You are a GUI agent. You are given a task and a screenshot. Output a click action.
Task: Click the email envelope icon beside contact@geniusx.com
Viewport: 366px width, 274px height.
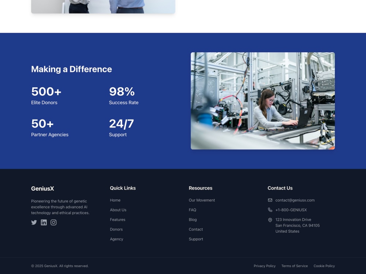(270, 200)
